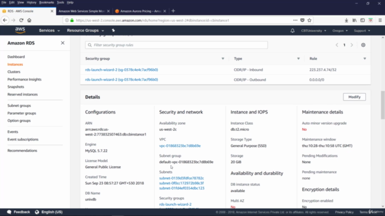
Task: Open AWS notifications bell
Action: click(292, 31)
